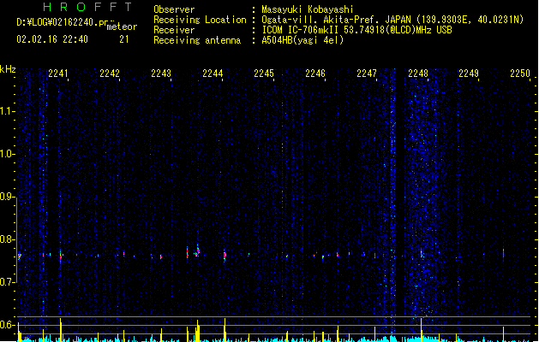This screenshot has width=539, height=342.
Task: Click the 2247 time axis marker
Action: tap(367, 74)
